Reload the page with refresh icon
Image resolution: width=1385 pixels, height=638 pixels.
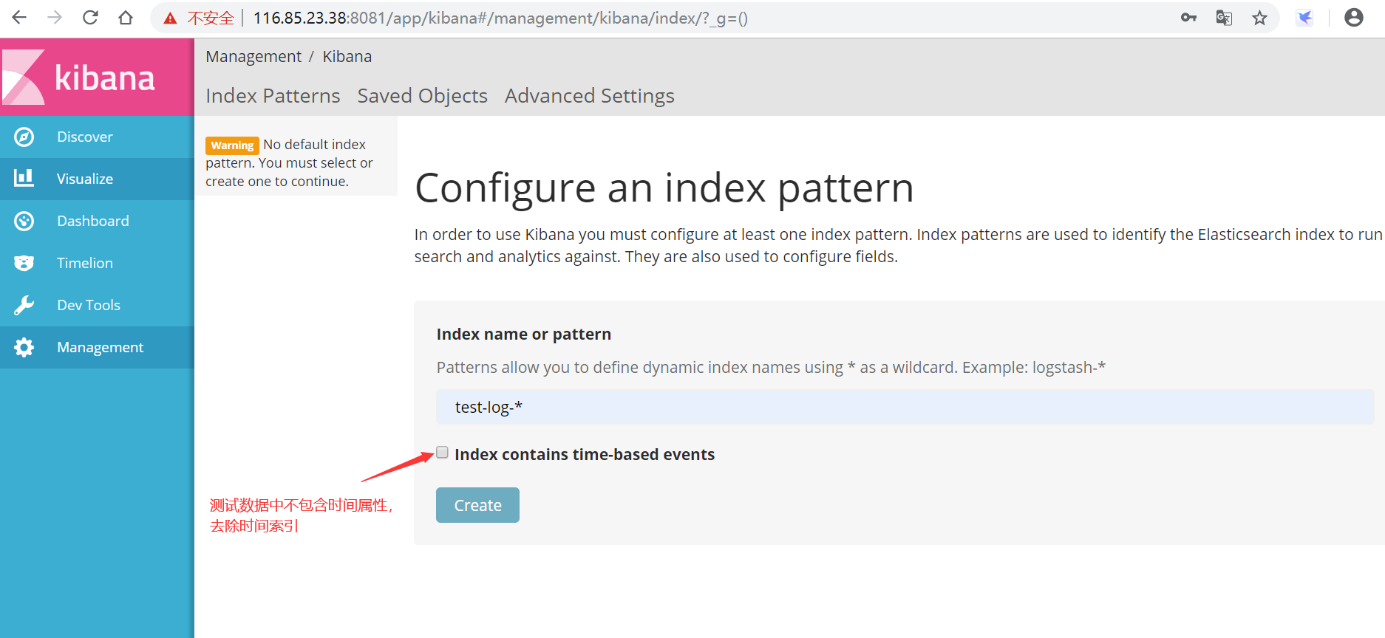(x=90, y=18)
